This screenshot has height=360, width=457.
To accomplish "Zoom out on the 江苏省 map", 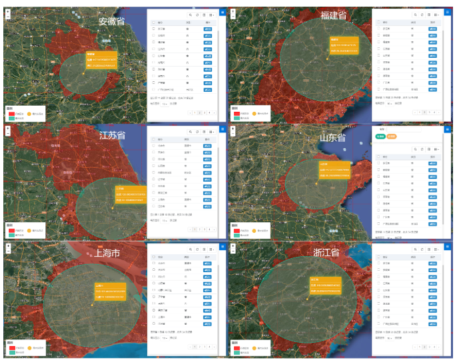I will (8, 134).
